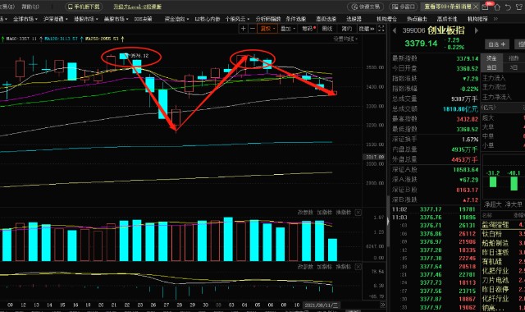Select the 刀片电池 sector row
This screenshot has height=312, width=525.
[x=503, y=280]
